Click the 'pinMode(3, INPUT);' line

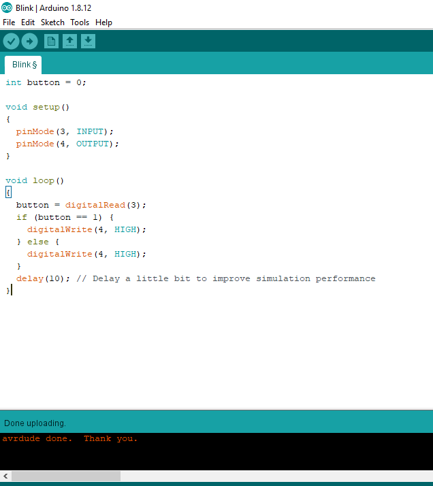(x=65, y=132)
